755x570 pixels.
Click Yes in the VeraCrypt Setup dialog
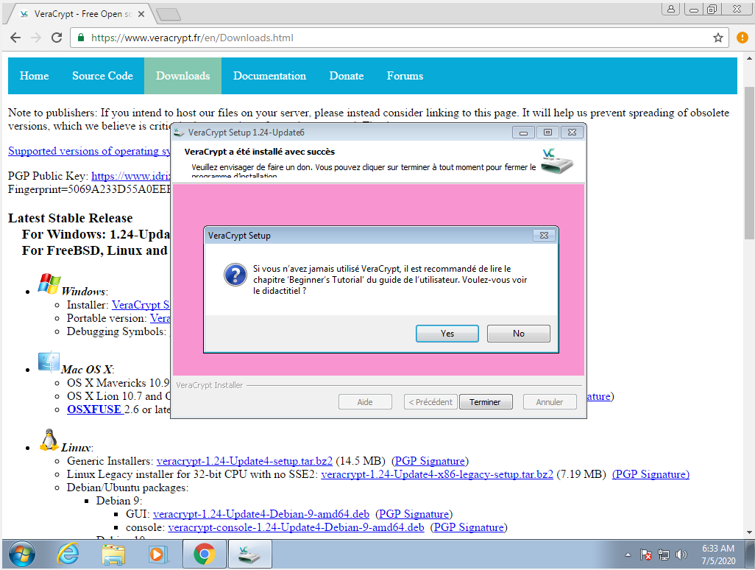point(447,334)
